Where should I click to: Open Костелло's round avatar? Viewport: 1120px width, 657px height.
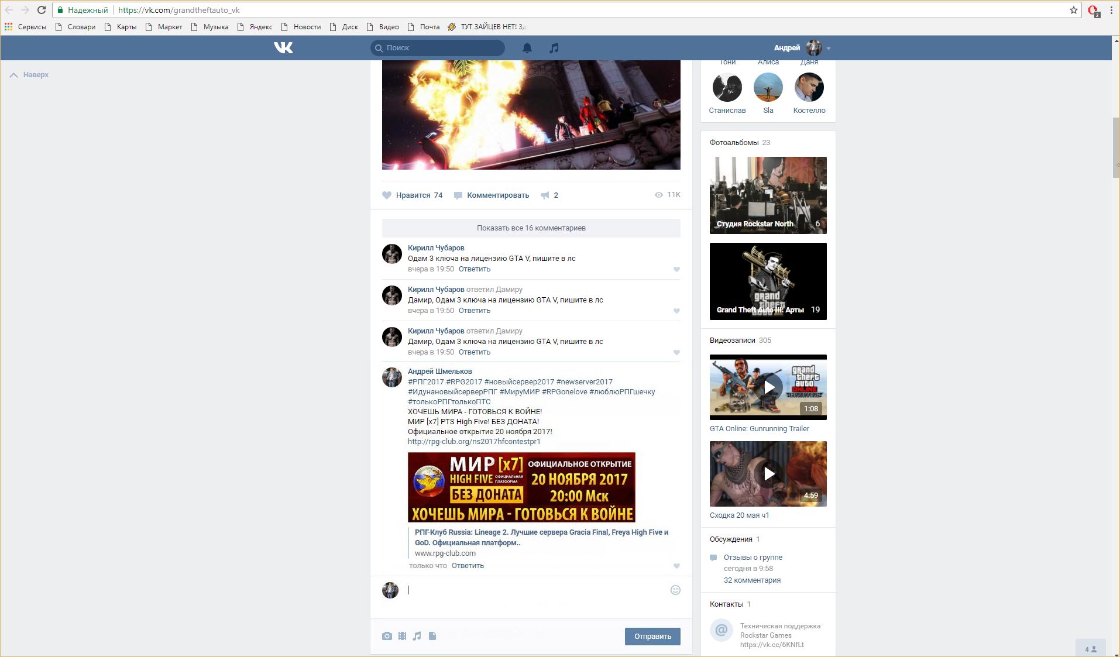[x=809, y=87]
